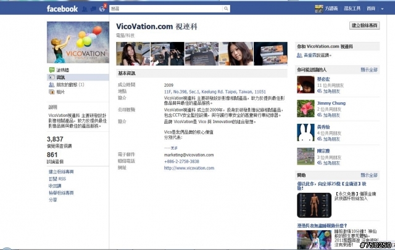395x250 pixels.
Task: Open notifications globe icon with badge
Action: pyautogui.click(x=102, y=9)
